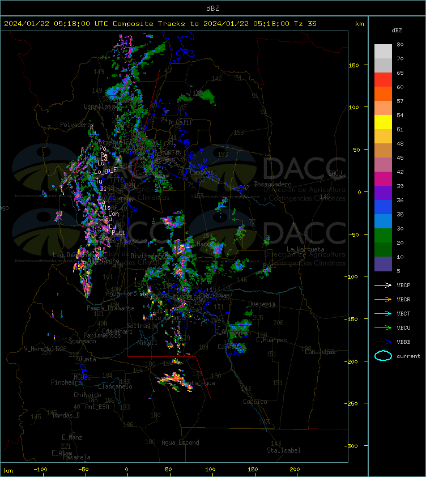Screen dimensions: 426x477
Task: Click the Sta.Isabel map label
Action: coord(284,450)
